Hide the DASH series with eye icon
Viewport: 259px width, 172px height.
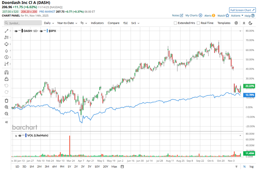[16, 31]
